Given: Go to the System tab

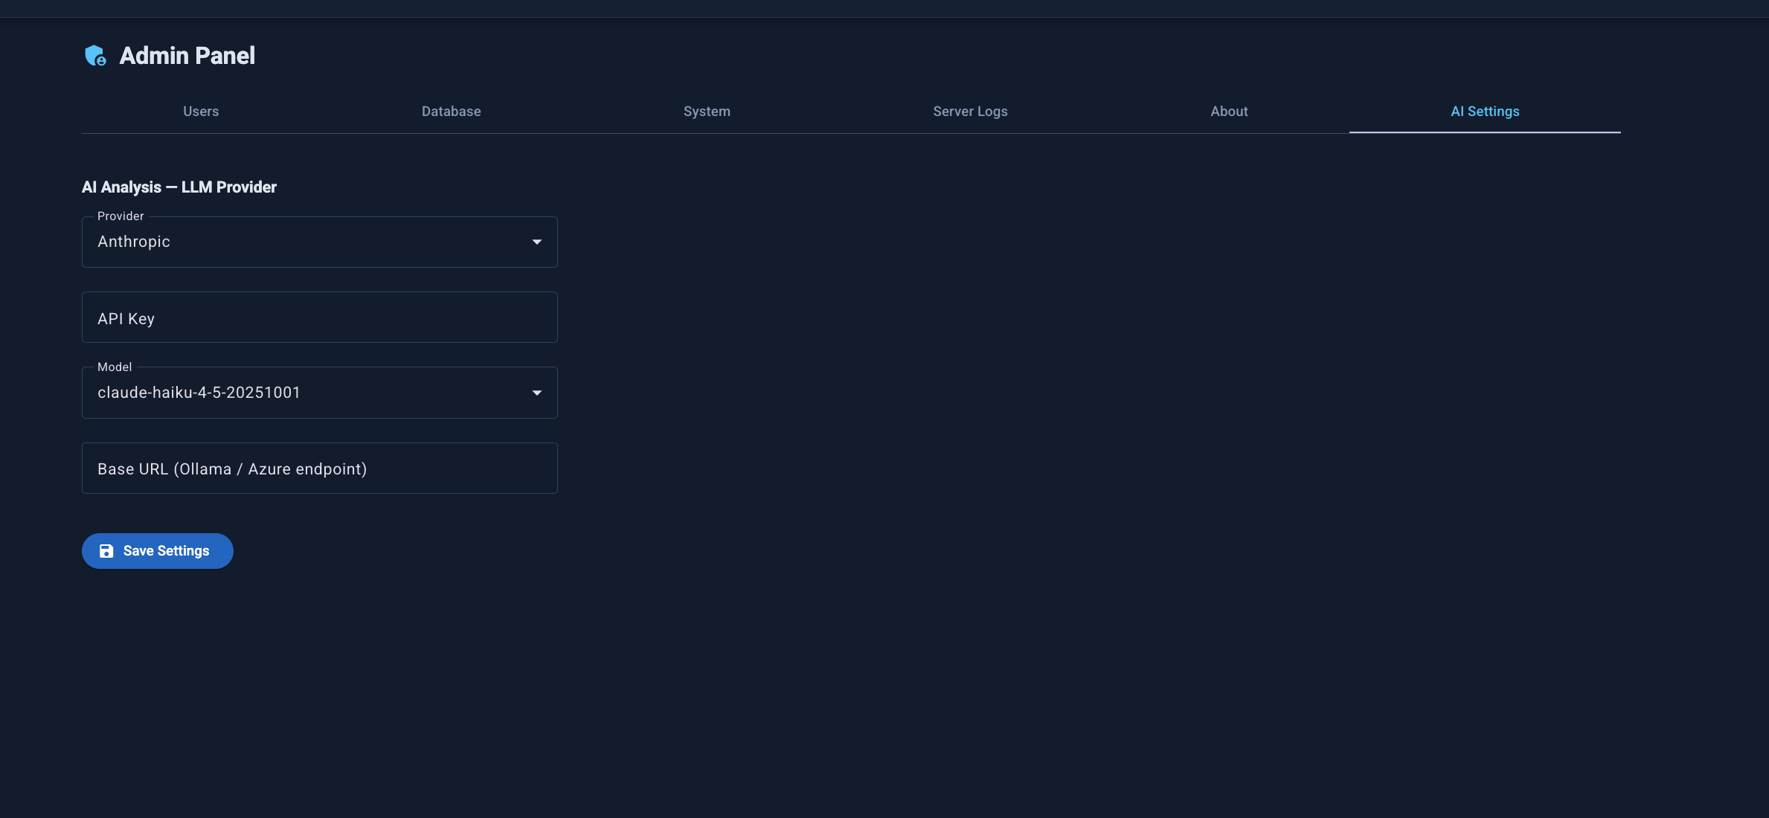Looking at the screenshot, I should [x=707, y=112].
